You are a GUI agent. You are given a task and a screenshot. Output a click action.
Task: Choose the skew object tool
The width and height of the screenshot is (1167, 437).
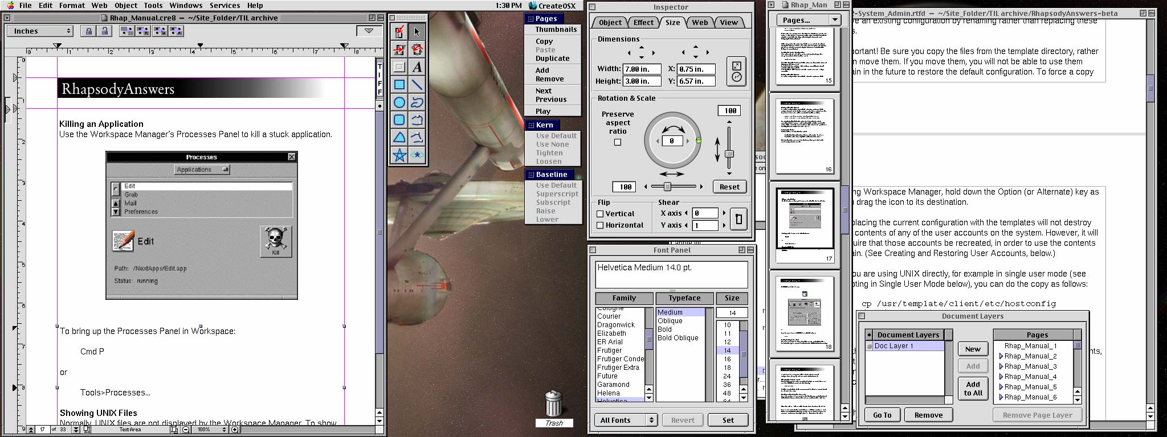399,50
